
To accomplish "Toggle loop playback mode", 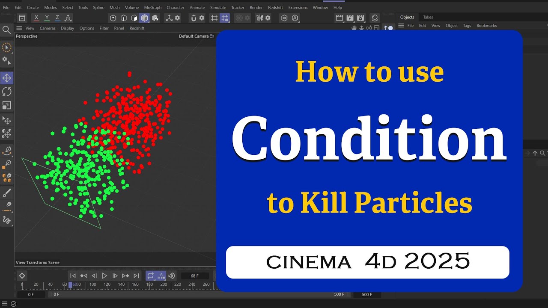I will click(151, 276).
